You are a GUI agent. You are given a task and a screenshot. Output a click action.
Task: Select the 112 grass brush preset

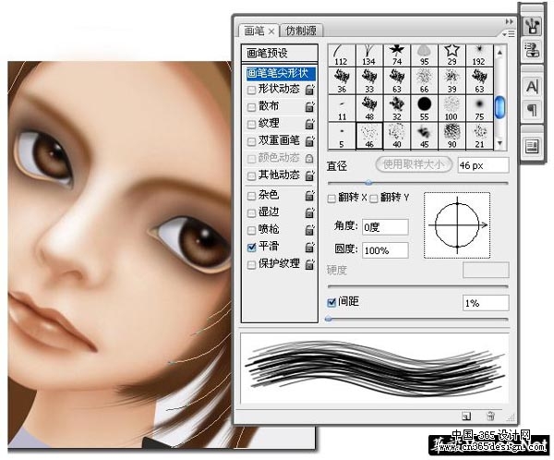pos(342,55)
